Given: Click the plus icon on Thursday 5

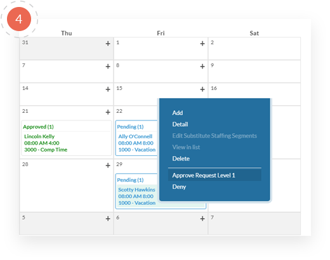Looking at the screenshot, I should [x=108, y=219].
